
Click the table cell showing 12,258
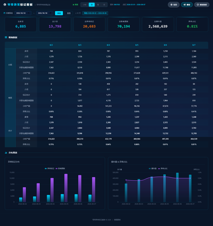[108, 133]
